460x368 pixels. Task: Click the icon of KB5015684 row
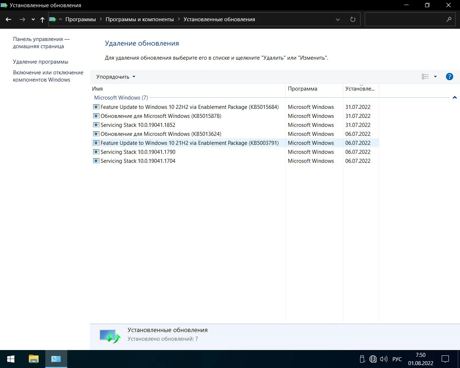tap(96, 107)
